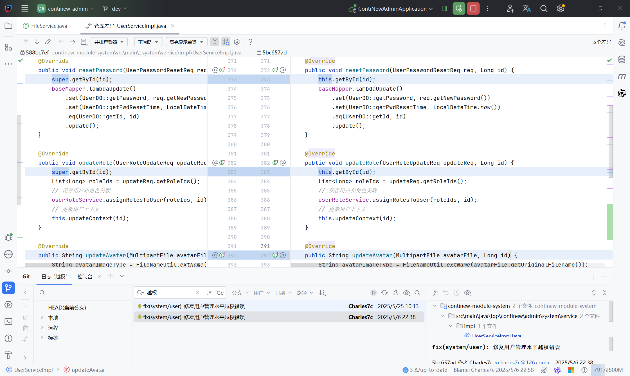The height and width of the screenshot is (376, 630).
Task: Jump to next difference arrow
Action: (37, 42)
